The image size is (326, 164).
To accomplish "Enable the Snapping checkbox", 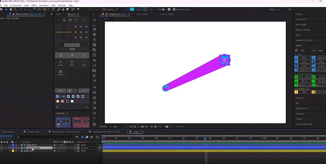I will click(104, 9).
